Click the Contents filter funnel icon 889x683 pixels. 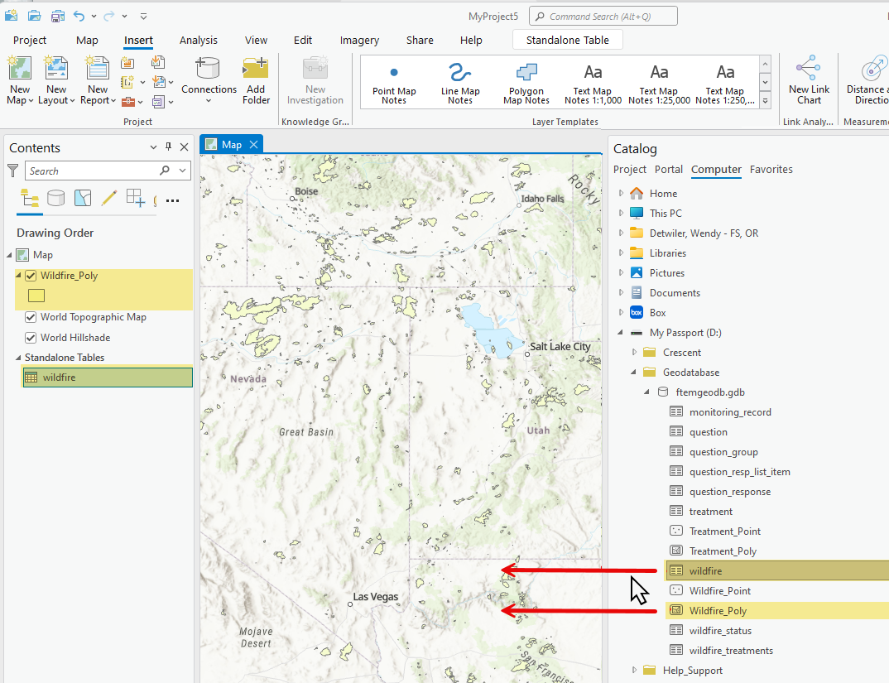[12, 171]
